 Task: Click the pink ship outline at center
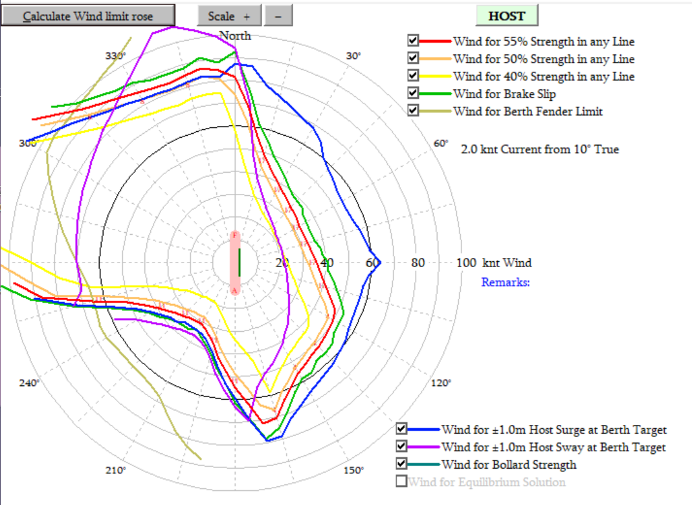(234, 263)
